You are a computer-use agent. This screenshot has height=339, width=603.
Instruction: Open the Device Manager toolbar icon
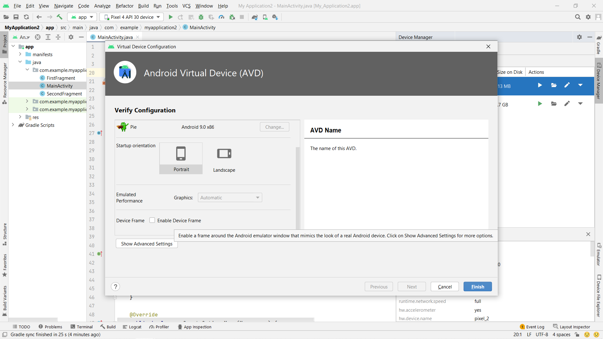pos(265,17)
